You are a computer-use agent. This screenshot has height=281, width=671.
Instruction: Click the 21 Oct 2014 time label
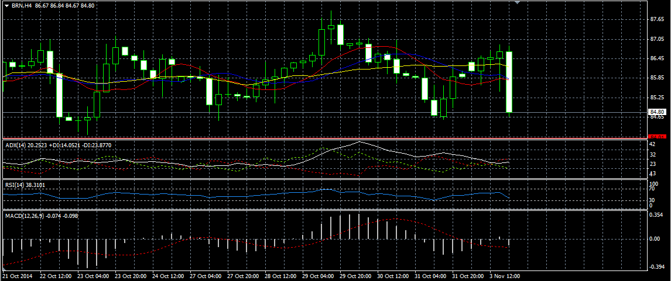[x=17, y=276]
